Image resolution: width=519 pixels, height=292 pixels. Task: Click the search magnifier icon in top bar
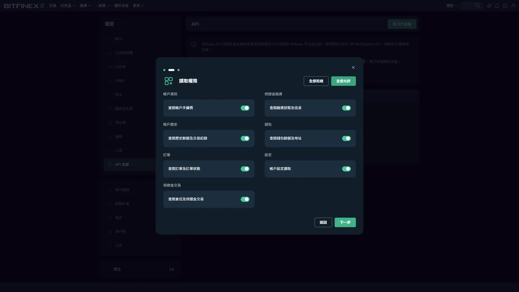(x=477, y=6)
